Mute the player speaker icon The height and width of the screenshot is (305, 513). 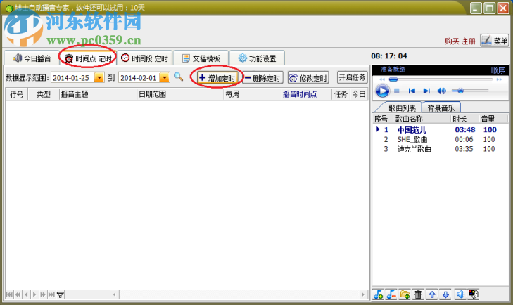[x=441, y=91]
